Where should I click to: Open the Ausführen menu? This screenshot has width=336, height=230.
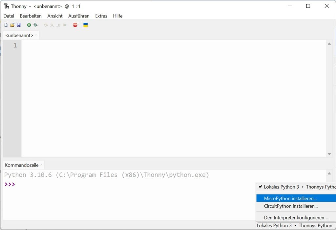(x=79, y=16)
